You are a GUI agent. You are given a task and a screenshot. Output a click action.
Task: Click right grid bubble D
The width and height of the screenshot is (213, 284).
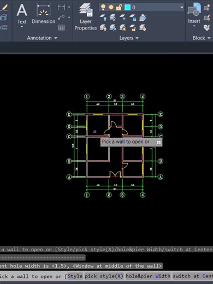click(161, 127)
